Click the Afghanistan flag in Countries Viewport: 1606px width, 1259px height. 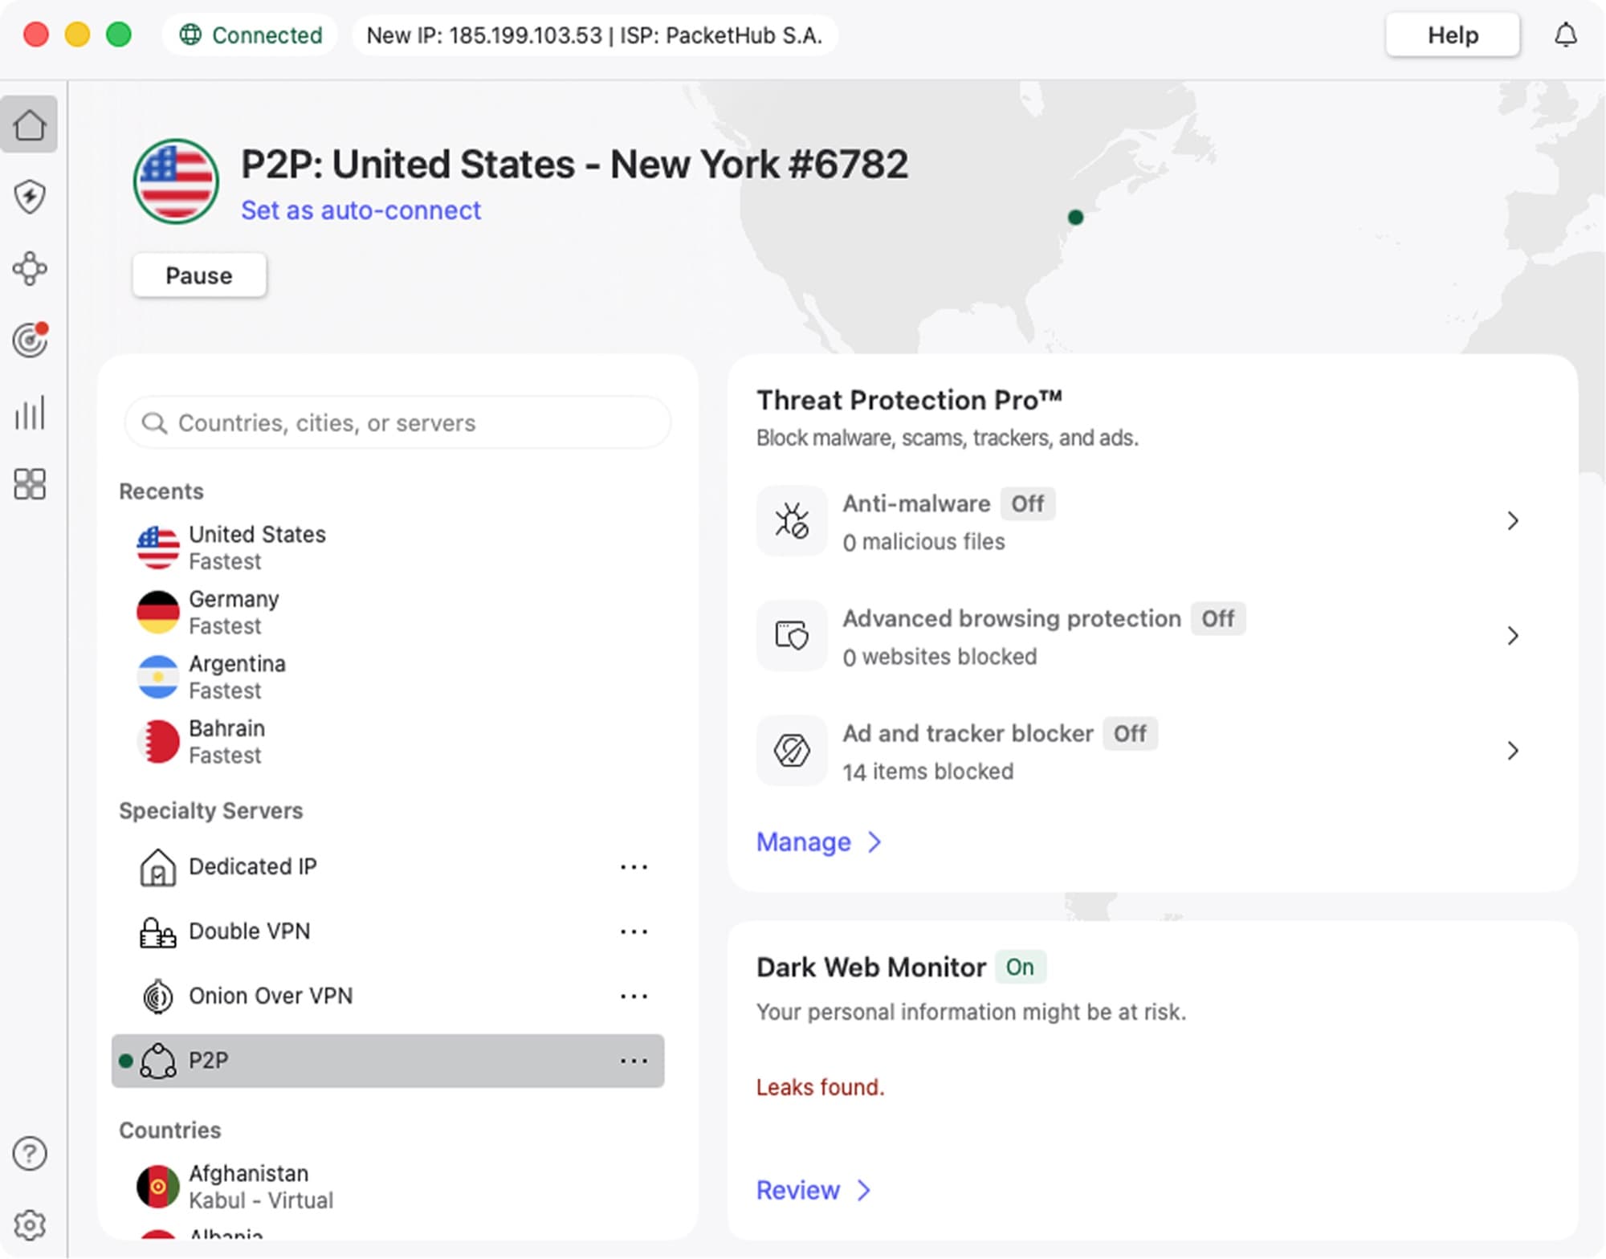click(x=157, y=1187)
